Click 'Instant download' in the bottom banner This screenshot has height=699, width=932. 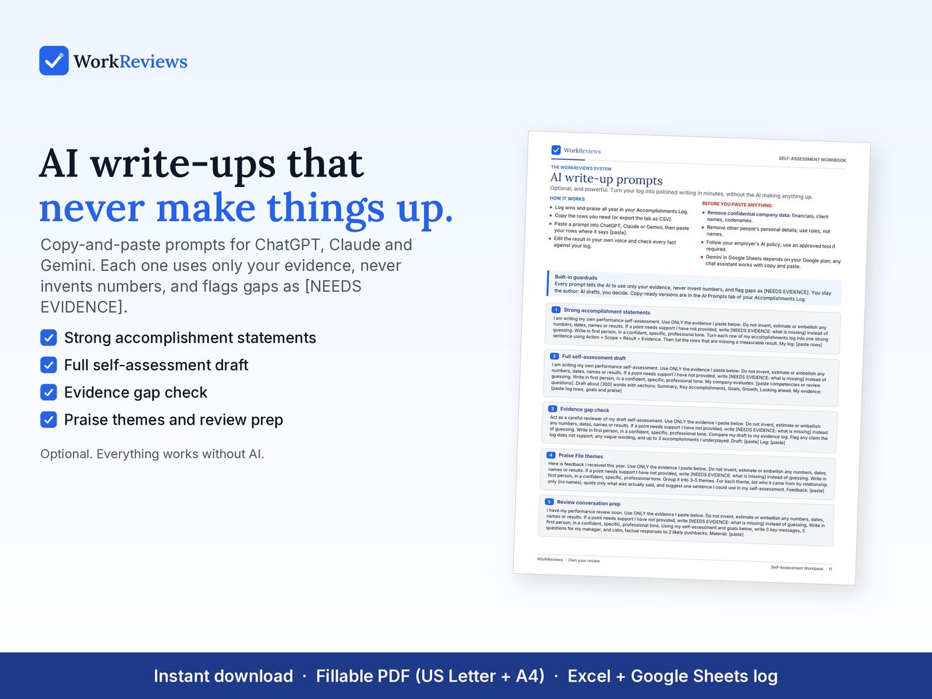click(x=224, y=676)
